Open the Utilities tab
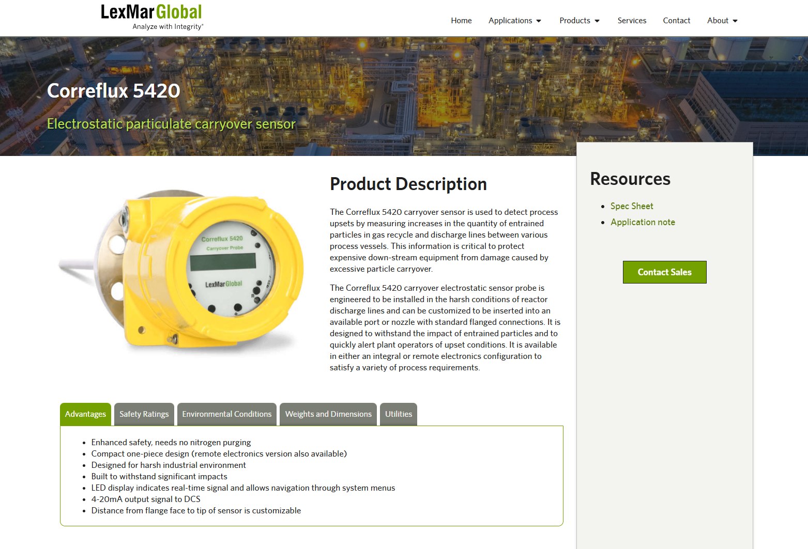This screenshot has width=808, height=549. (x=399, y=414)
